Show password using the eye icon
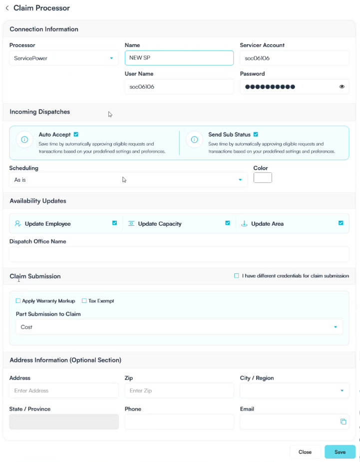This screenshot has width=360, height=462. (x=342, y=87)
